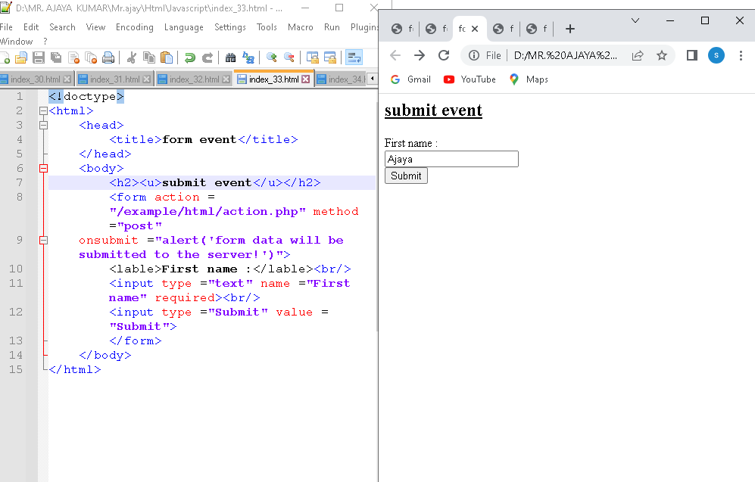Viewport: 755px width, 482px height.
Task: Click the Print icon in Notepad++ toolbar
Action: pyautogui.click(x=108, y=58)
